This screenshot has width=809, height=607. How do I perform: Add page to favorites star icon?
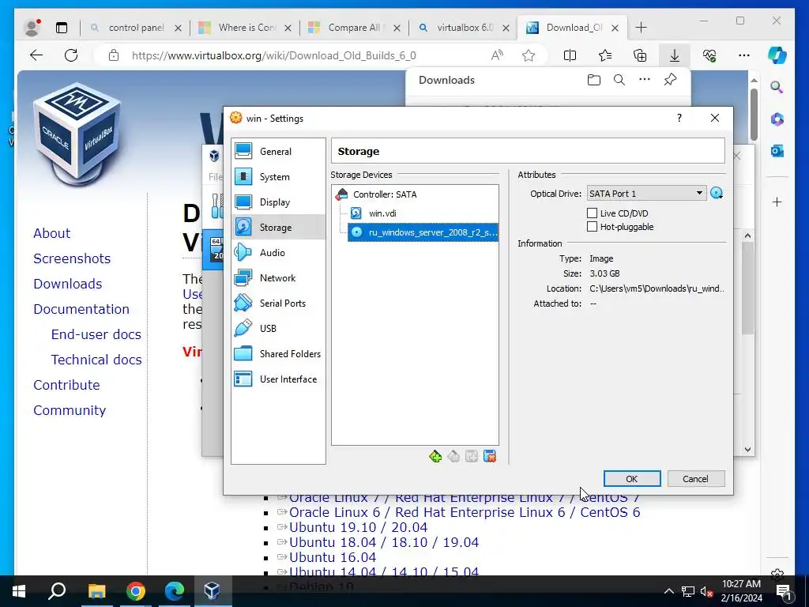529,55
